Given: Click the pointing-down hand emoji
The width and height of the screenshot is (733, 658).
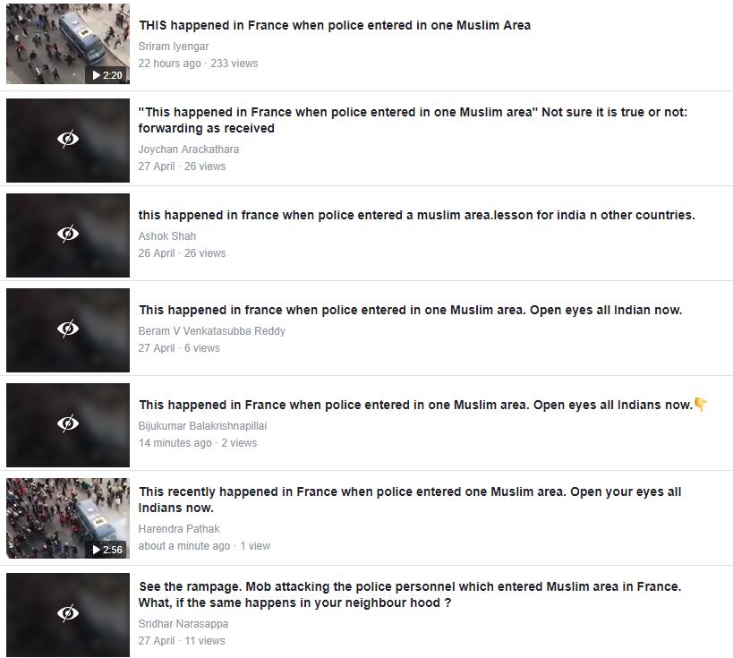Looking at the screenshot, I should pos(700,405).
